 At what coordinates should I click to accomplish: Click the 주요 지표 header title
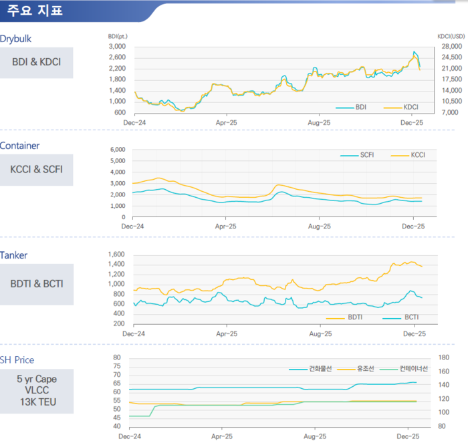[x=35, y=11]
